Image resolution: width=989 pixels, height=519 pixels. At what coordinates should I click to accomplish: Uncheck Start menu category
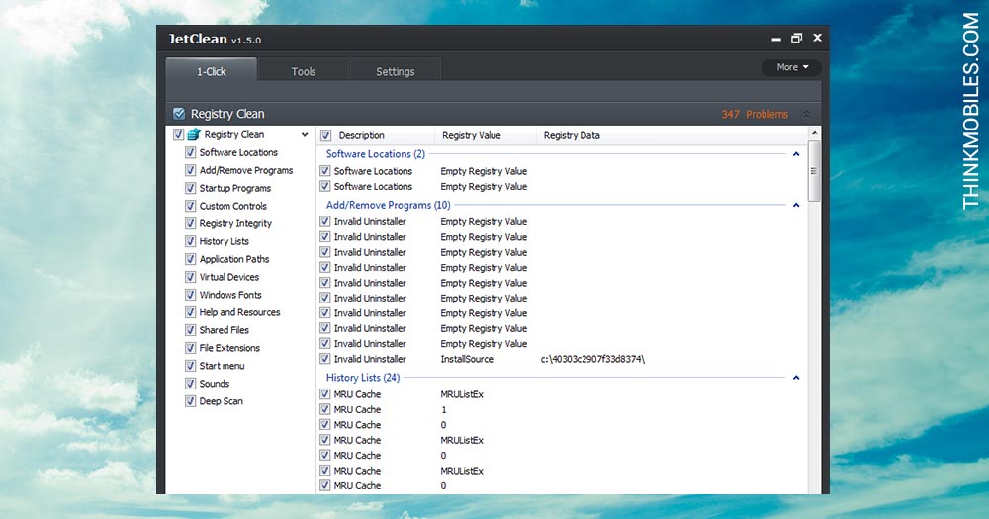click(190, 366)
